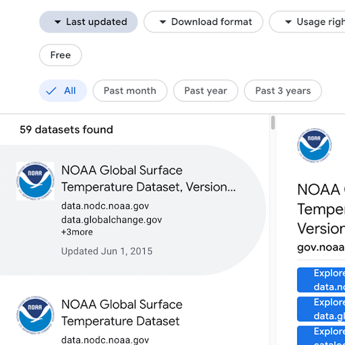Toggle the Free filter chip
The height and width of the screenshot is (345, 345).
(61, 55)
